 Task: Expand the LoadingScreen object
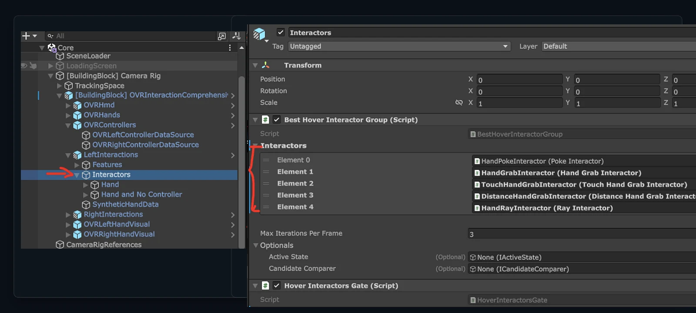click(50, 66)
